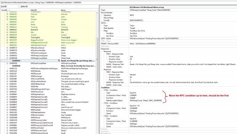Click the 'Equal to / Or' type value

[135, 106]
